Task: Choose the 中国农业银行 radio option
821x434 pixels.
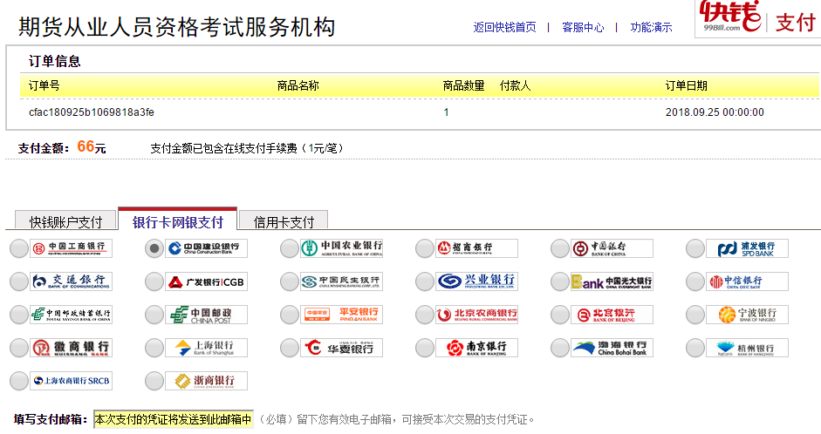Action: [289, 248]
